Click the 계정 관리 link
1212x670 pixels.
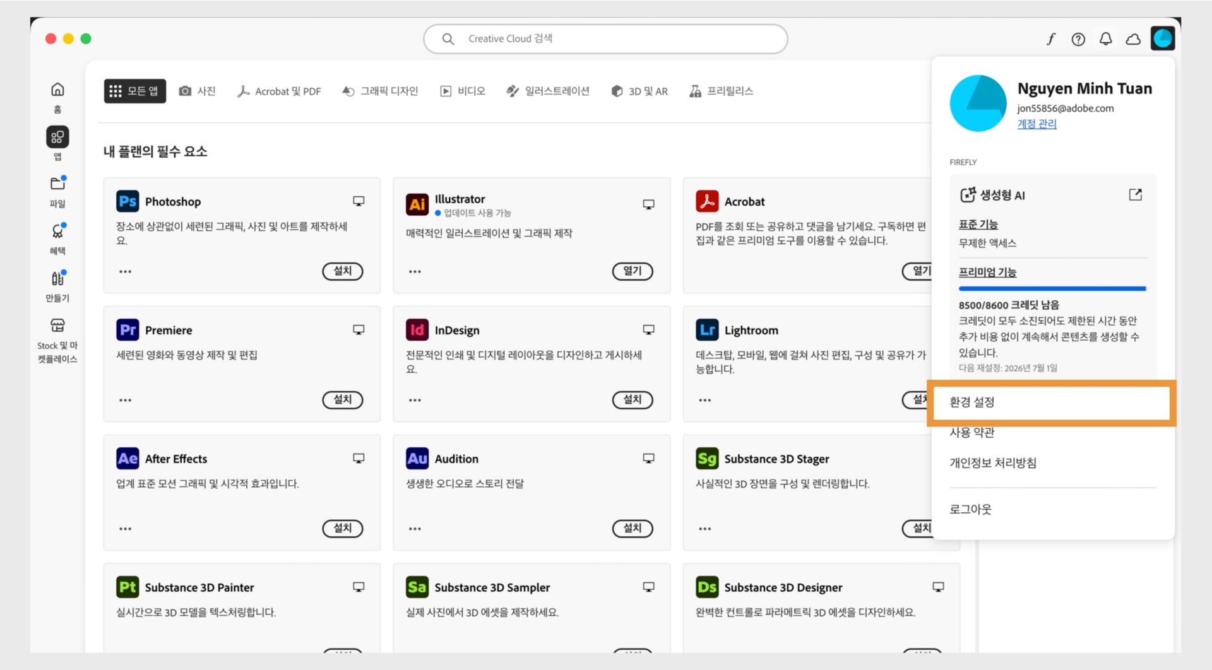[1037, 124]
